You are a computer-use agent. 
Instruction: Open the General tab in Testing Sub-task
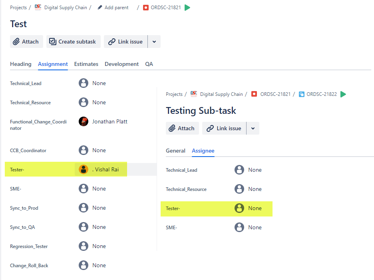pyautogui.click(x=175, y=151)
